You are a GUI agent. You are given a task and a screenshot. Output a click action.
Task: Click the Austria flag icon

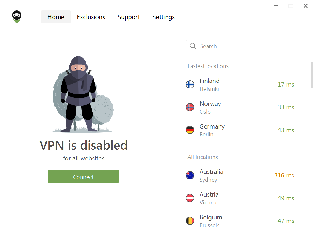(190, 198)
